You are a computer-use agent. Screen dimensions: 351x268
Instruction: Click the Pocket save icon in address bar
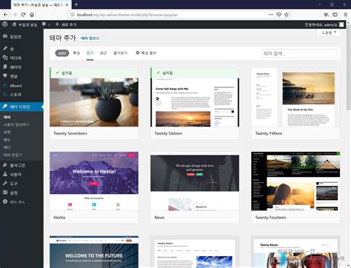tap(278, 15)
